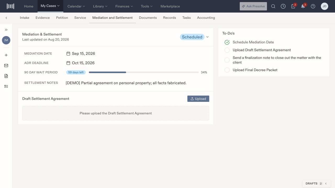335x188 pixels.
Task: Open the mail envelope icon in sidebar
Action: click(x=6, y=66)
